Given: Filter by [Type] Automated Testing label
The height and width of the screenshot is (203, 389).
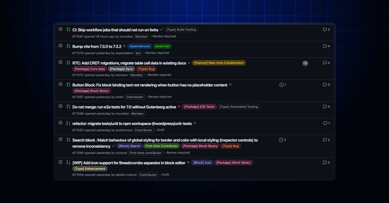Looking at the screenshot, I should (x=239, y=107).
